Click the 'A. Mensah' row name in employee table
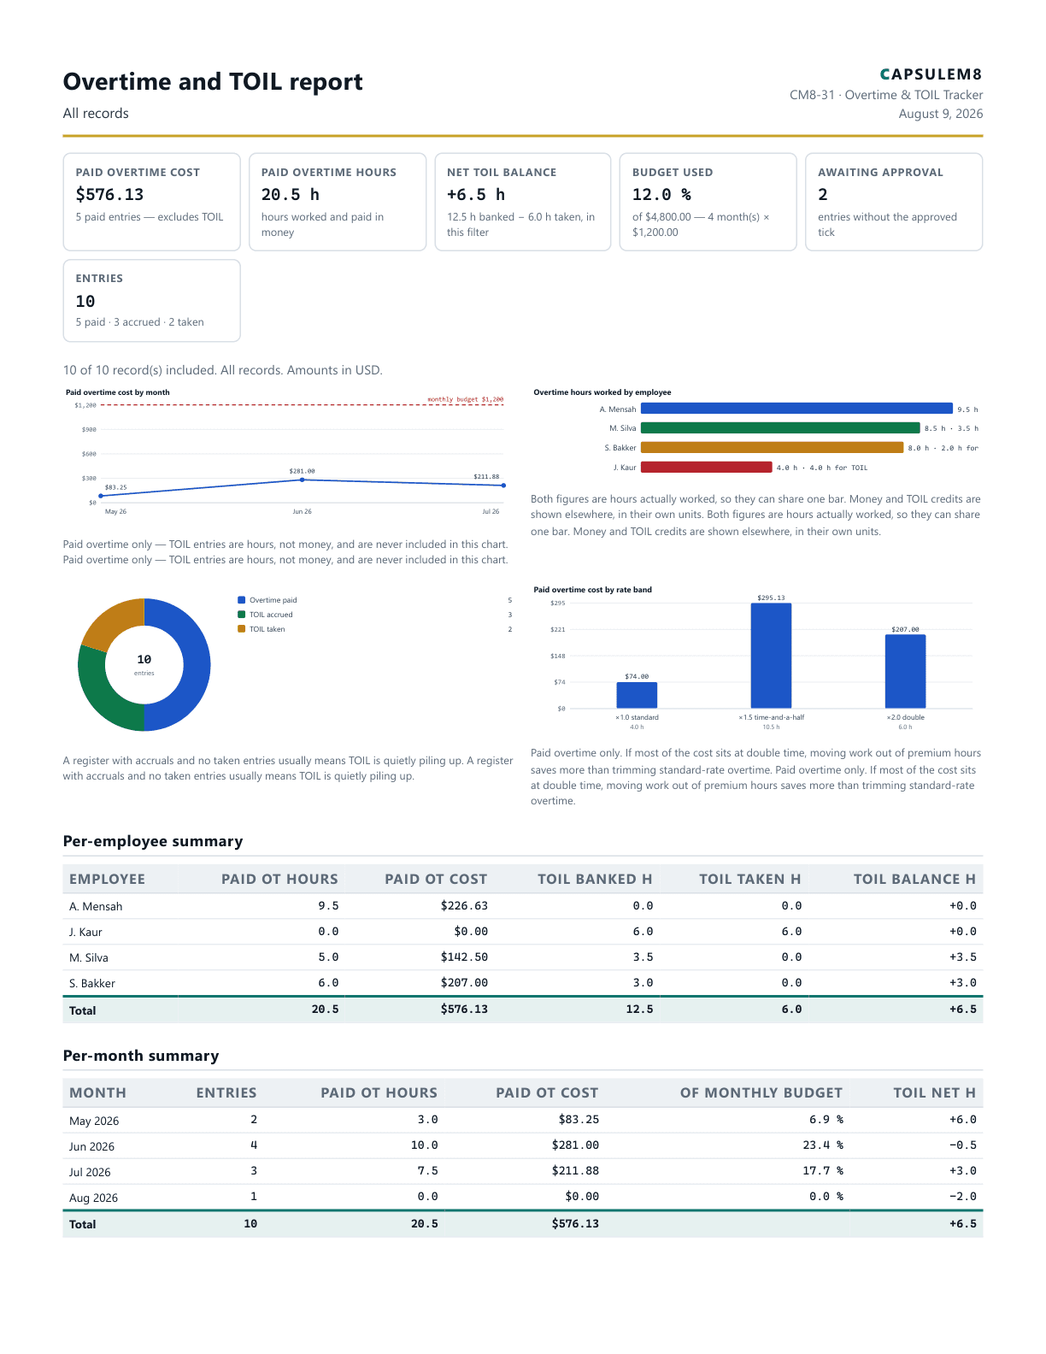The width and height of the screenshot is (1046, 1354). (x=96, y=906)
